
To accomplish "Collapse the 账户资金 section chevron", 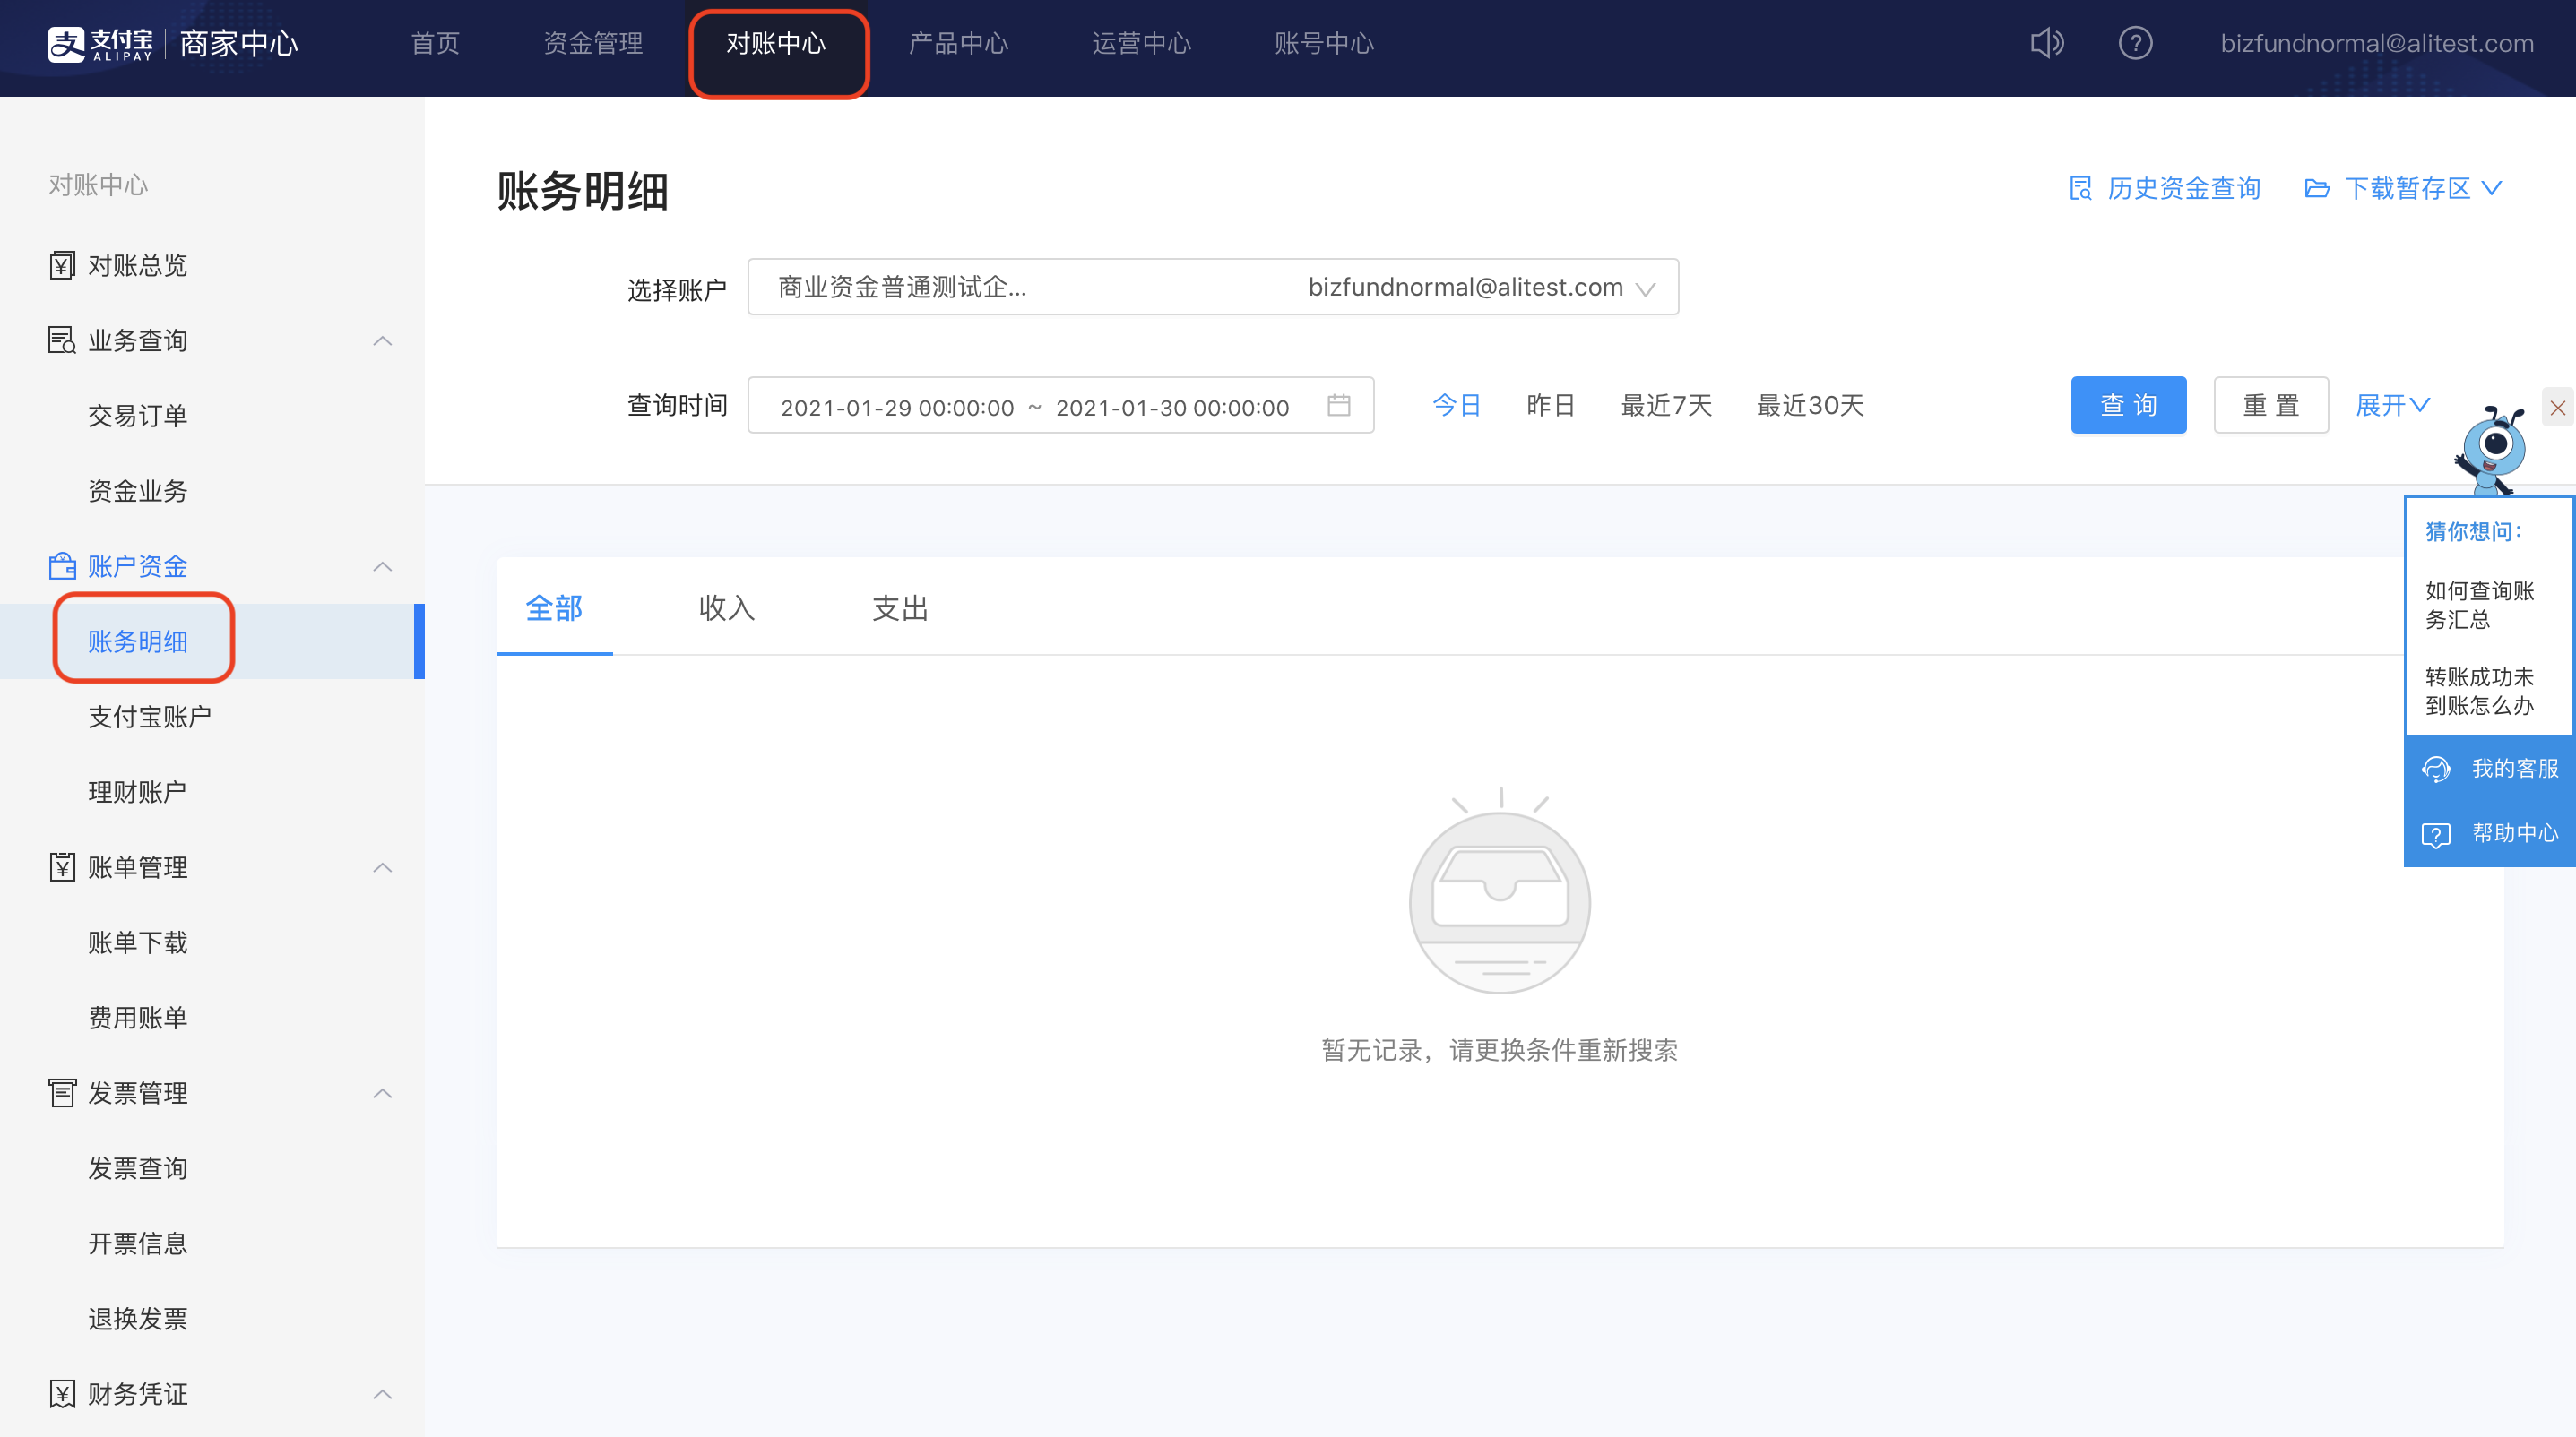I will 382,566.
